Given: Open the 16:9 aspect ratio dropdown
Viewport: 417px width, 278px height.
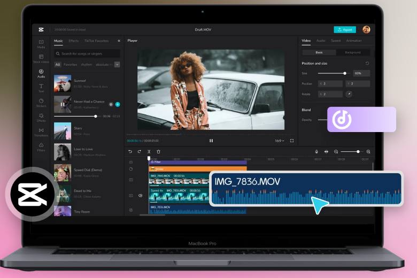Looking at the screenshot, I should [x=279, y=141].
